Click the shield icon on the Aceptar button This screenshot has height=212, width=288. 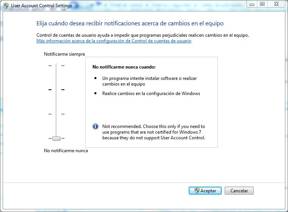(197, 190)
